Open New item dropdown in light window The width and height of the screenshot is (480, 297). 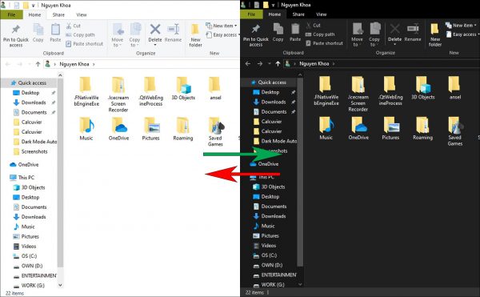(x=222, y=26)
